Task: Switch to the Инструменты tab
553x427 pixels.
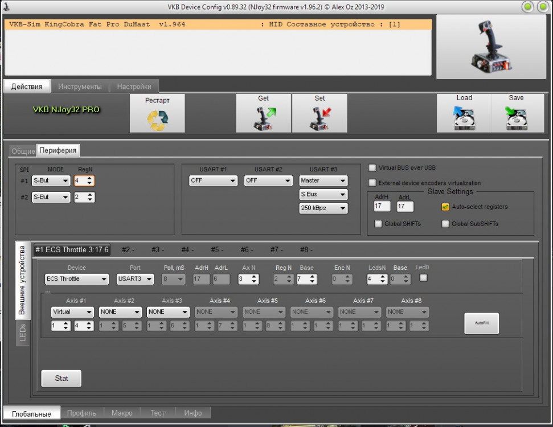Action: (80, 87)
